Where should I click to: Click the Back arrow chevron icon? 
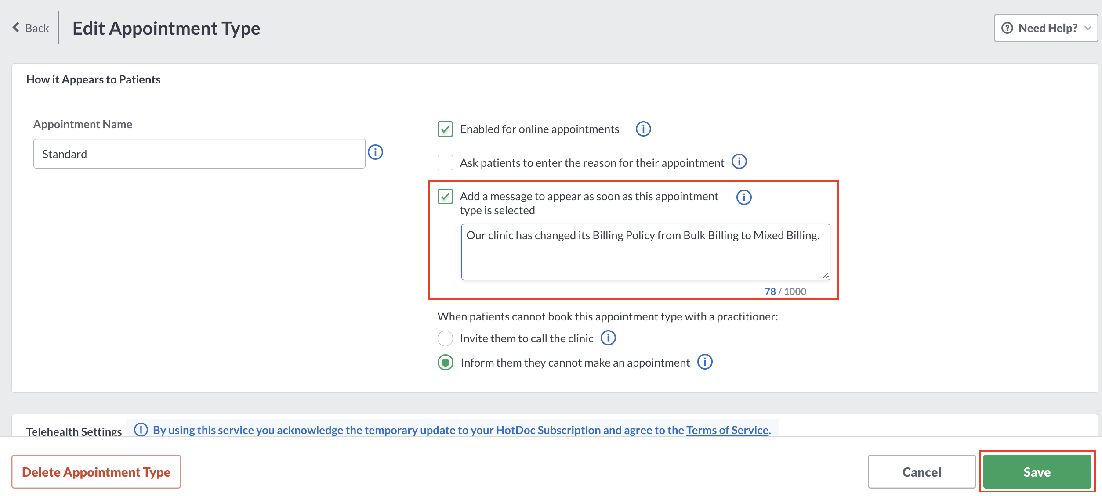[x=16, y=28]
